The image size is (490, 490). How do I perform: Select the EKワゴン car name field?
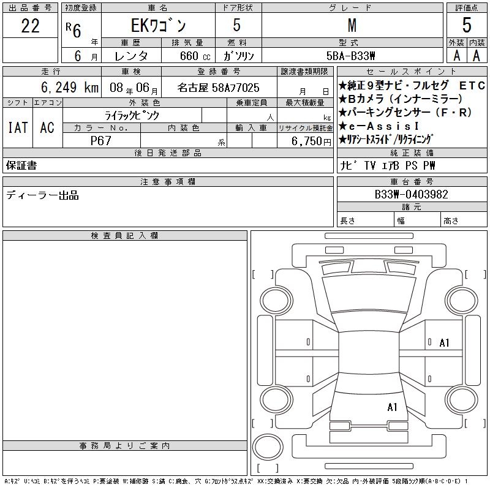(x=157, y=26)
